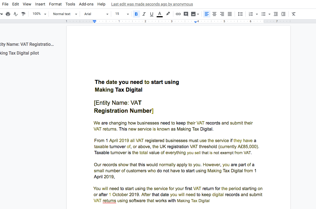Viewport: 316px width, 209px height.
Task: Click the line starting 'Our records show that'
Action: tap(174, 165)
